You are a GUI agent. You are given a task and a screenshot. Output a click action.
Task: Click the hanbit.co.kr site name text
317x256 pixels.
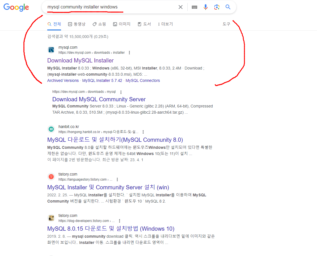(69, 127)
